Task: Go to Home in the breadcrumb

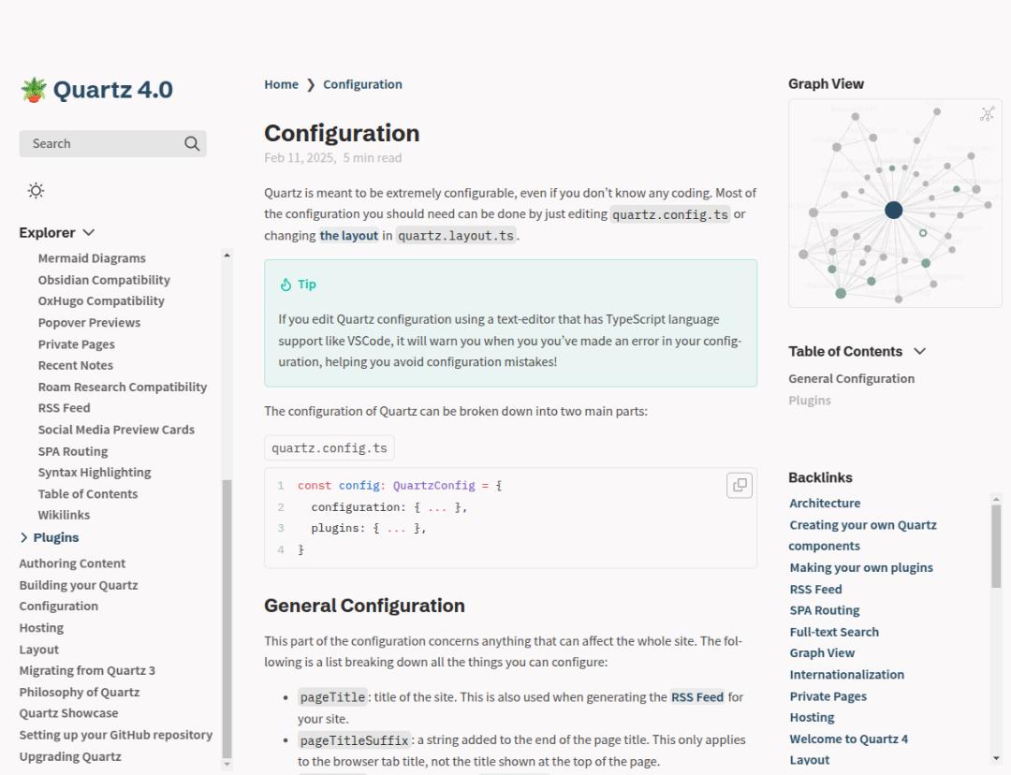Action: 281,84
